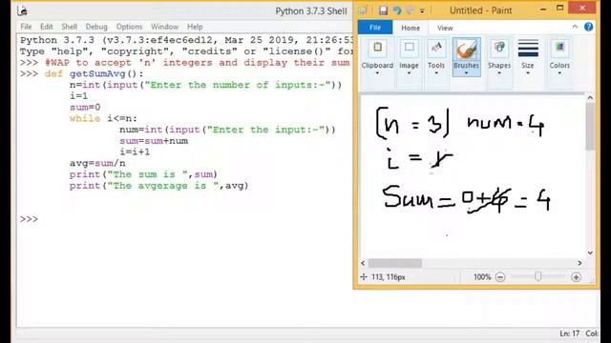
Task: Click the Paint Help question mark icon
Action: (x=588, y=27)
